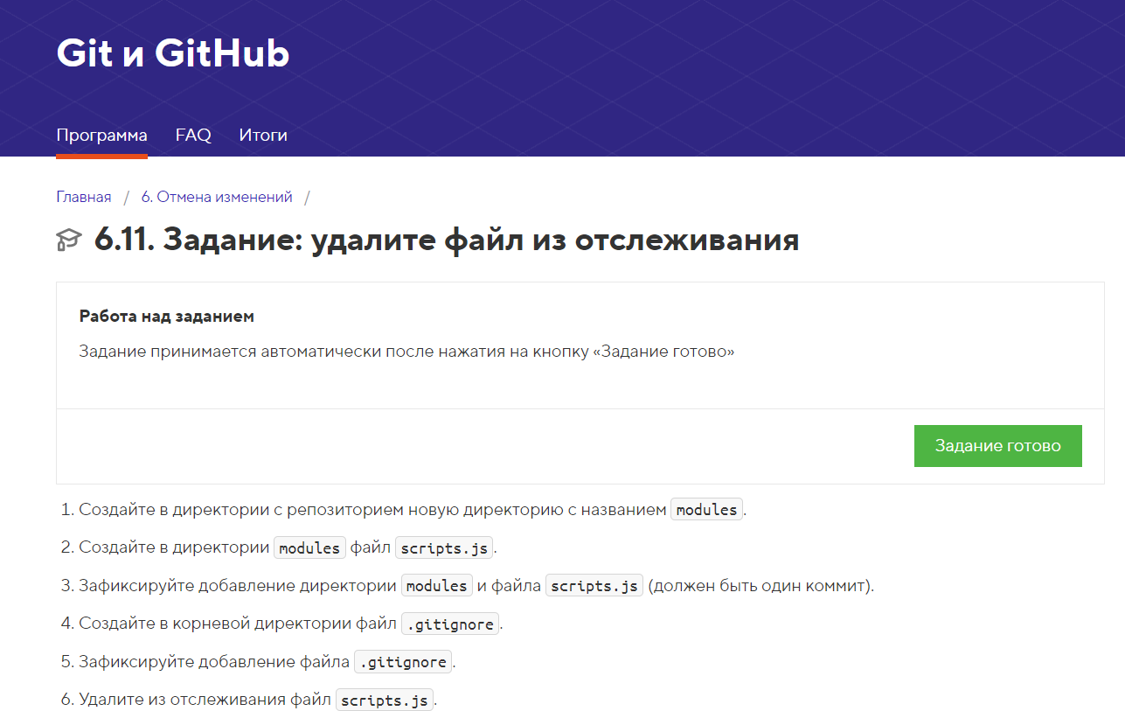The height and width of the screenshot is (711, 1125).
Task: Click the 6.11 task title heading
Action: pos(447,239)
